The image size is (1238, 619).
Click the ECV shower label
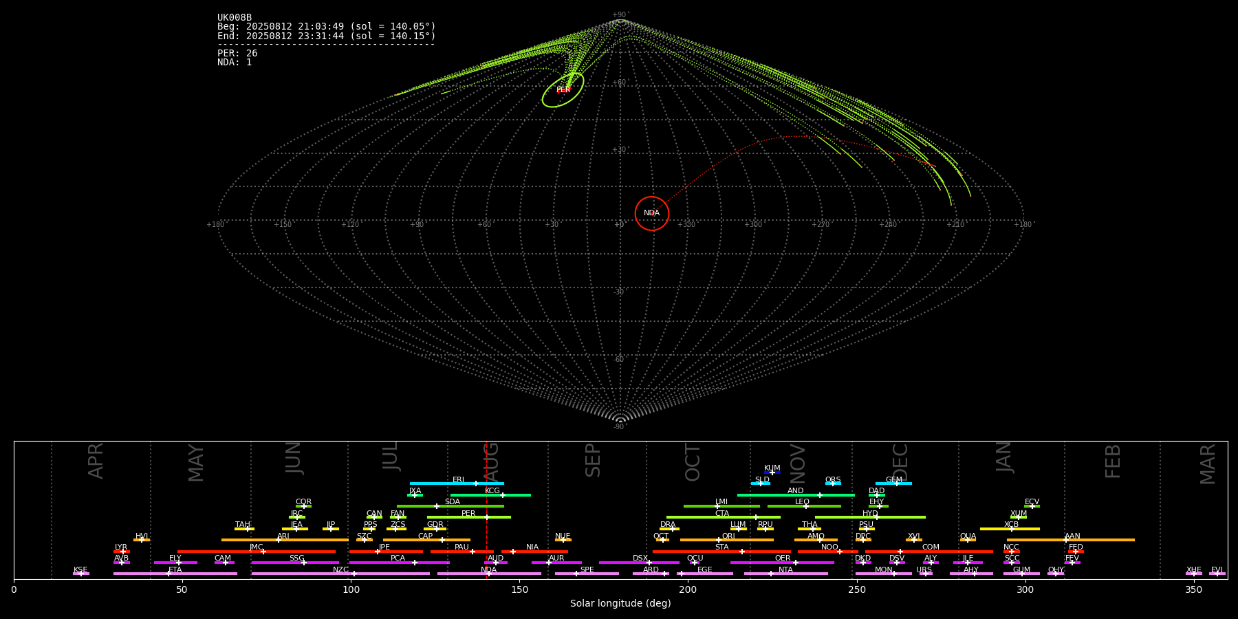[x=1032, y=502]
